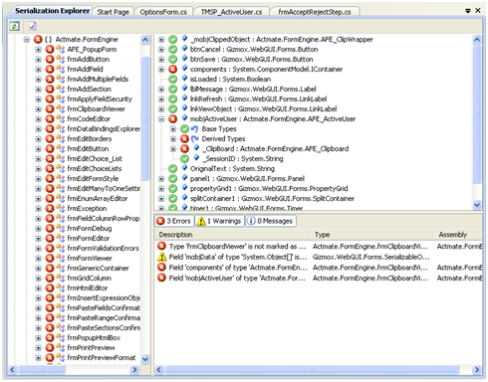Viewport: 488px width, 382px height.
Task: Click the class icon of frmPrintPreview
Action: (x=61, y=348)
